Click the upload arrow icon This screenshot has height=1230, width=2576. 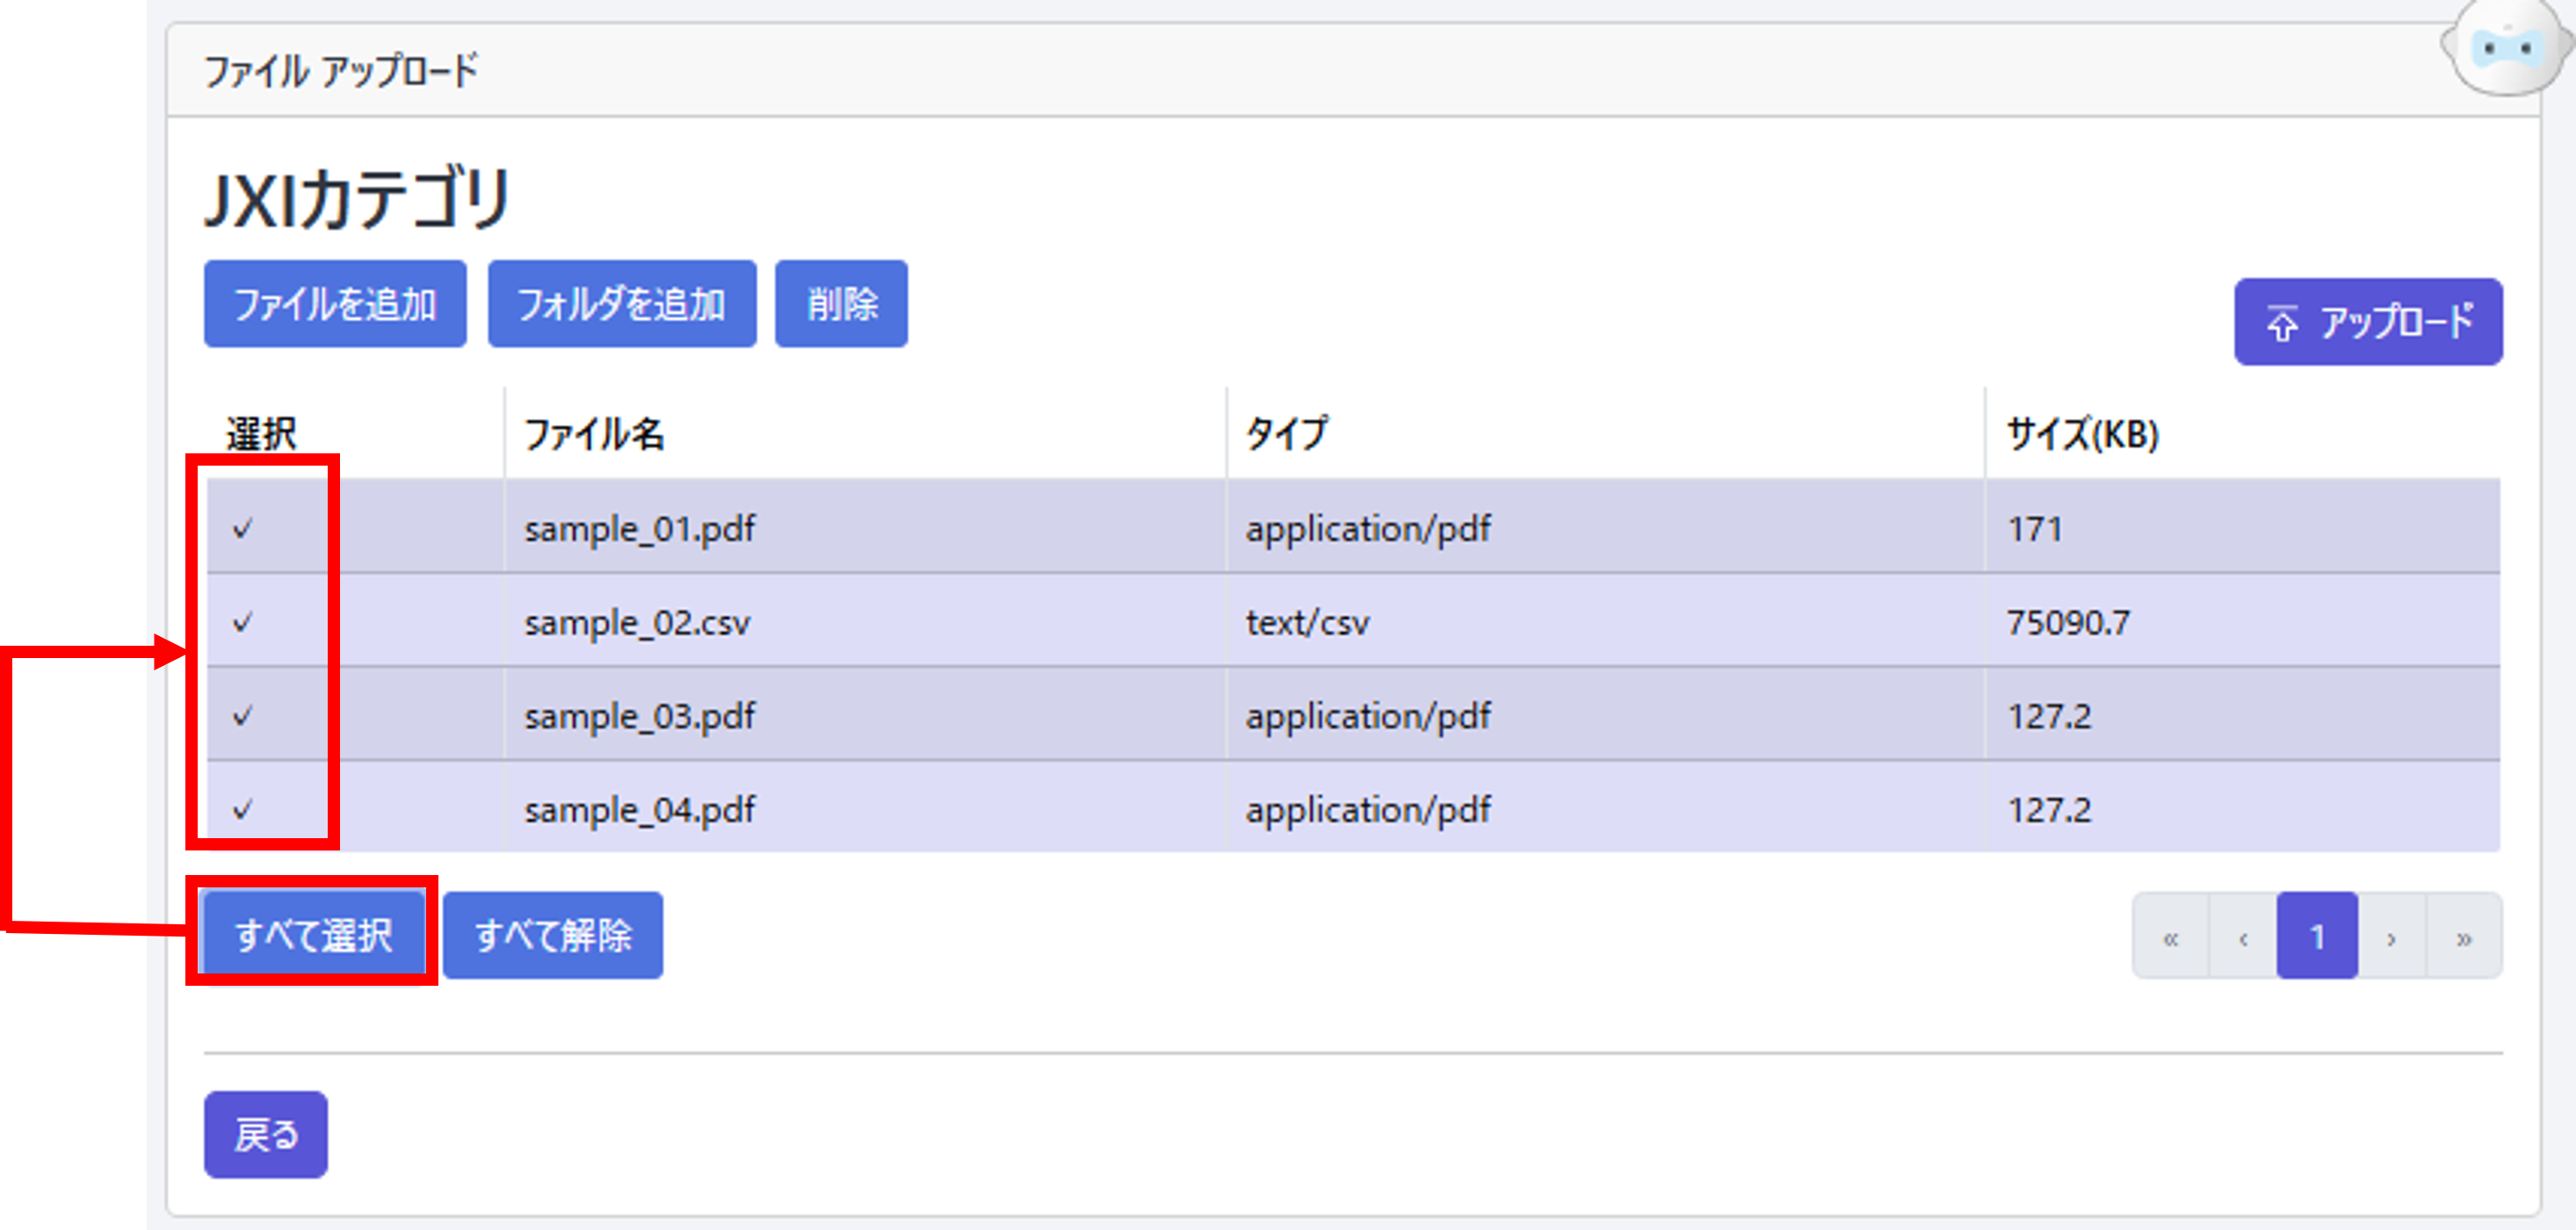click(2282, 324)
